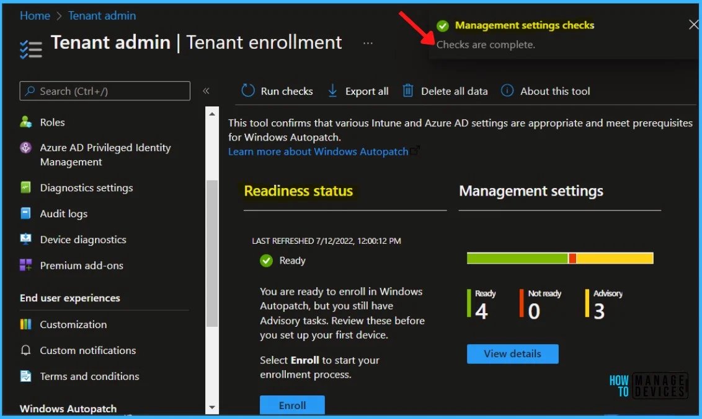The image size is (702, 419).
Task: Open Tenant admin breadcrumb link
Action: (x=102, y=15)
